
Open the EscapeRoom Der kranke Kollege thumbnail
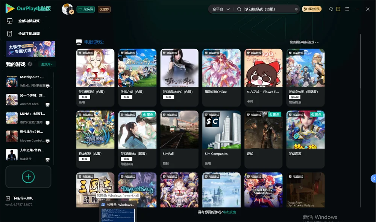tap(305, 190)
